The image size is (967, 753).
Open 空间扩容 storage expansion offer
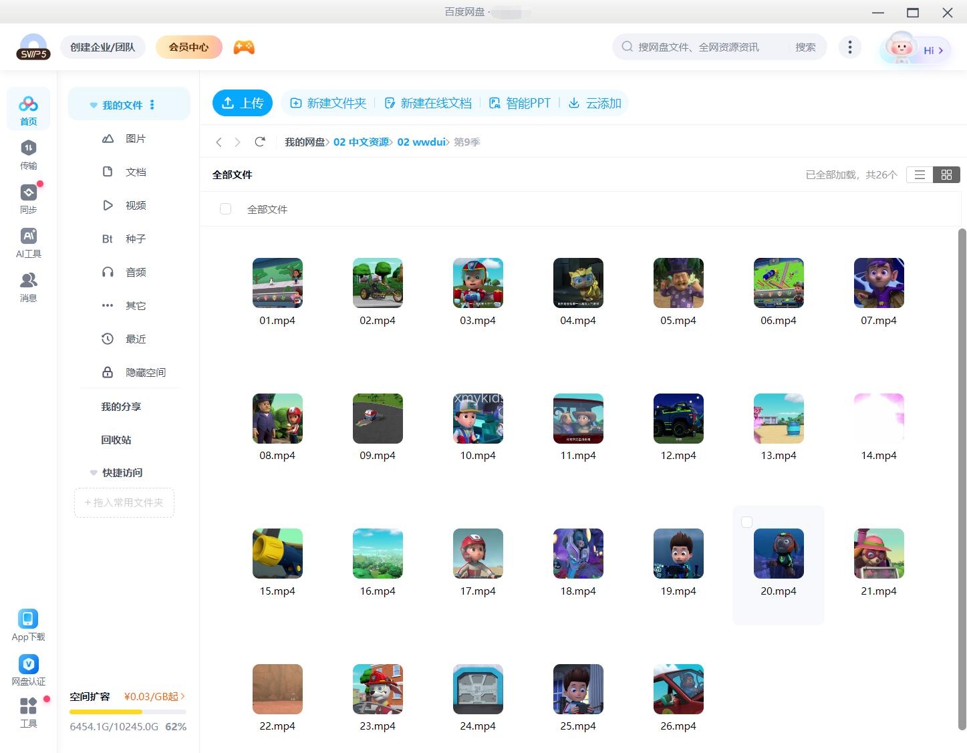pos(88,696)
